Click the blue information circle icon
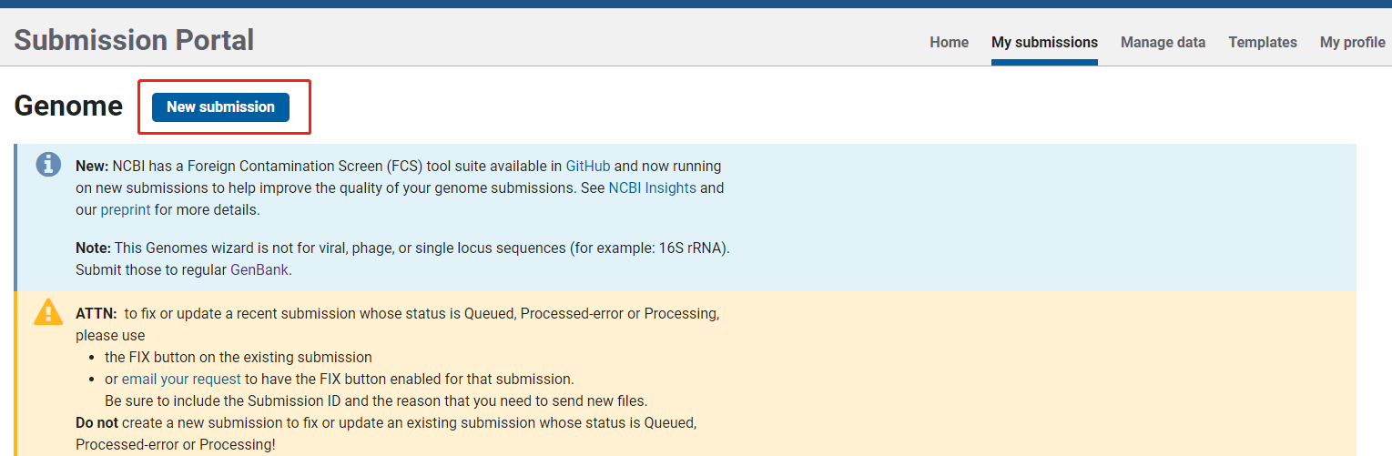 pyautogui.click(x=48, y=166)
